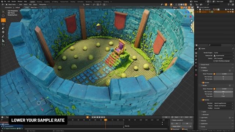Click the Options button in viewport header
This screenshot has height=132, width=235.
tap(176, 7)
